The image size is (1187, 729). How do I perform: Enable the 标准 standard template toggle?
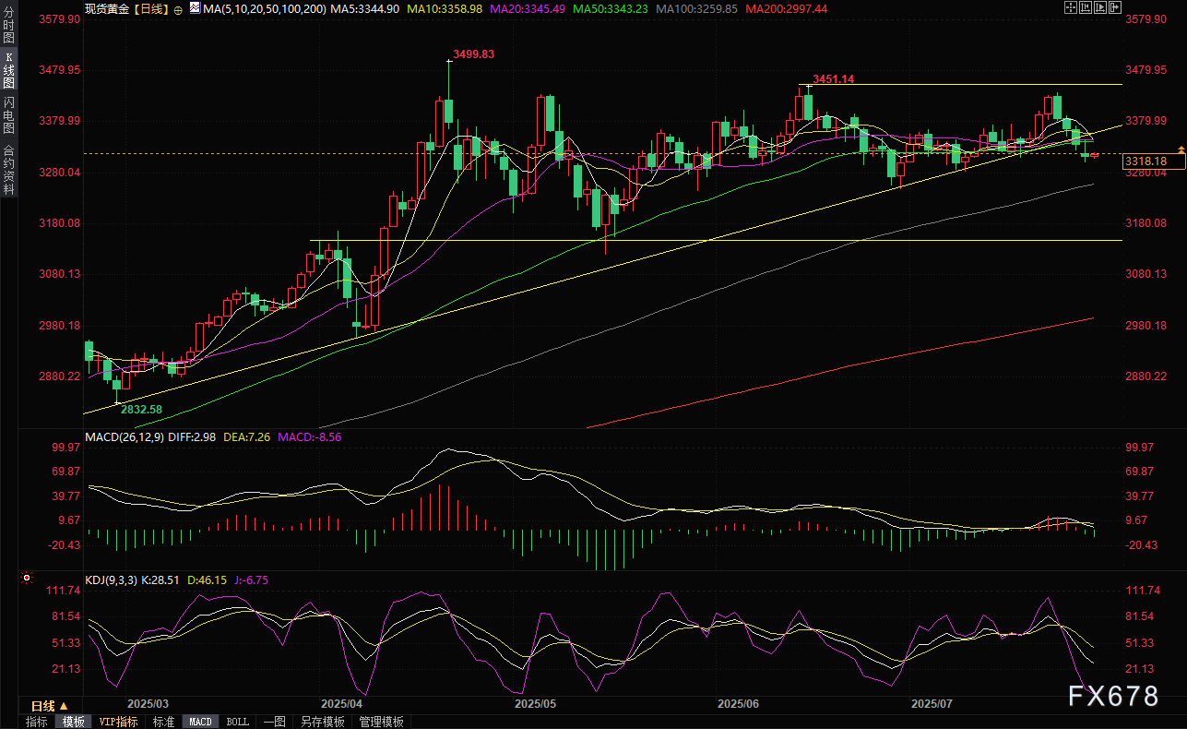[x=163, y=722]
